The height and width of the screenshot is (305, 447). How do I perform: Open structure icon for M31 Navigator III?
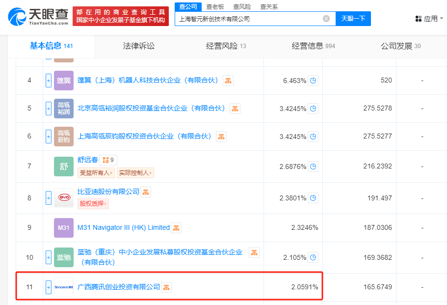pyautogui.click(x=176, y=227)
